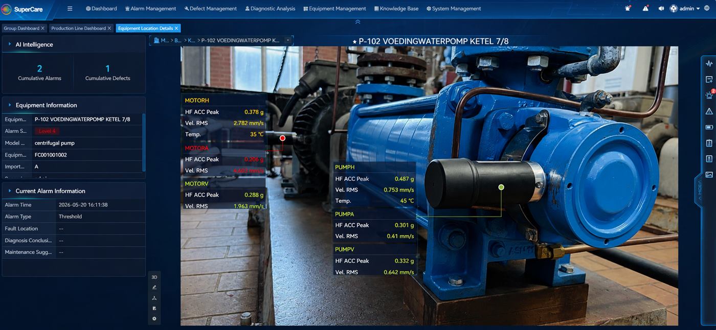Close the Equipment Location Details tab

click(x=176, y=29)
